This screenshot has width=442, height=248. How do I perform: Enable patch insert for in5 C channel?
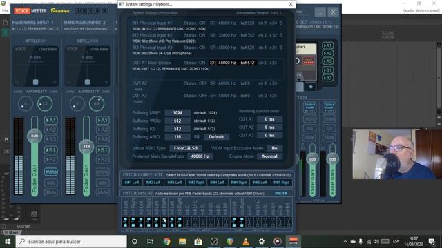point(249,222)
